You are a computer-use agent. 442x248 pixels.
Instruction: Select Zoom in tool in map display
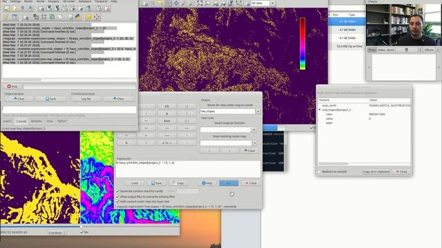(x=184, y=3)
